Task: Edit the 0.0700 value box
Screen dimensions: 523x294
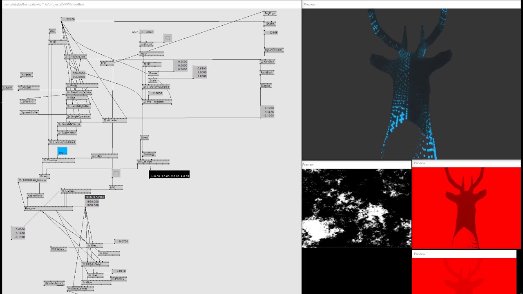Action: point(121,241)
